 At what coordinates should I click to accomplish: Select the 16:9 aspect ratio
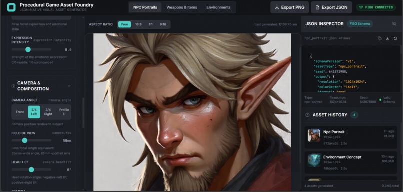138,24
